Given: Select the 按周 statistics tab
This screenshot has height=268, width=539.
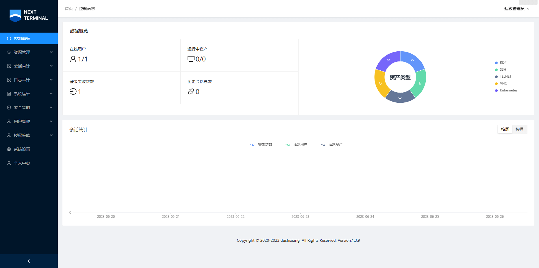Looking at the screenshot, I should [505, 129].
